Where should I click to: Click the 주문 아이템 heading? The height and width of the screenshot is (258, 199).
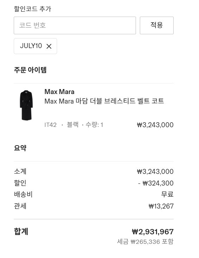(30, 70)
